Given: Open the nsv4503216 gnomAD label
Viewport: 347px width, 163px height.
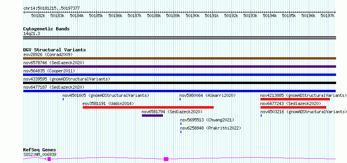Looking at the screenshot, I should [x=304, y=112].
